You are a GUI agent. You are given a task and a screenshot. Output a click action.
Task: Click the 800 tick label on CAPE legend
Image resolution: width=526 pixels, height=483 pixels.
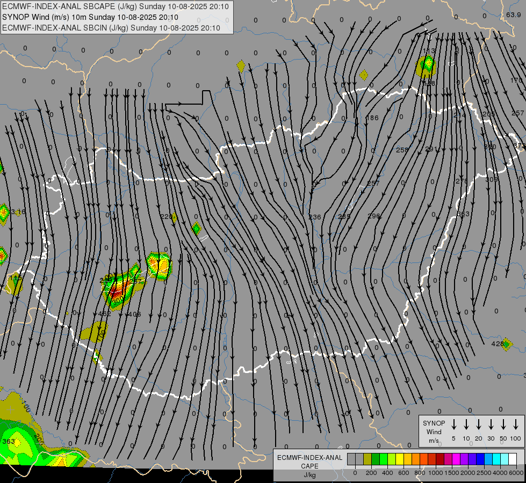pyautogui.click(x=420, y=473)
